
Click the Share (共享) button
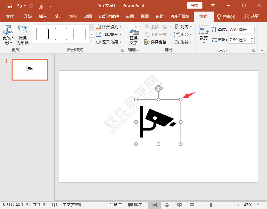coord(251,17)
